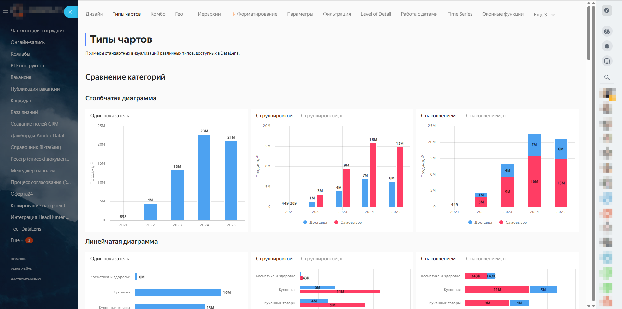Close the slider panel with blue X button
The image size is (622, 309).
pyautogui.click(x=70, y=12)
